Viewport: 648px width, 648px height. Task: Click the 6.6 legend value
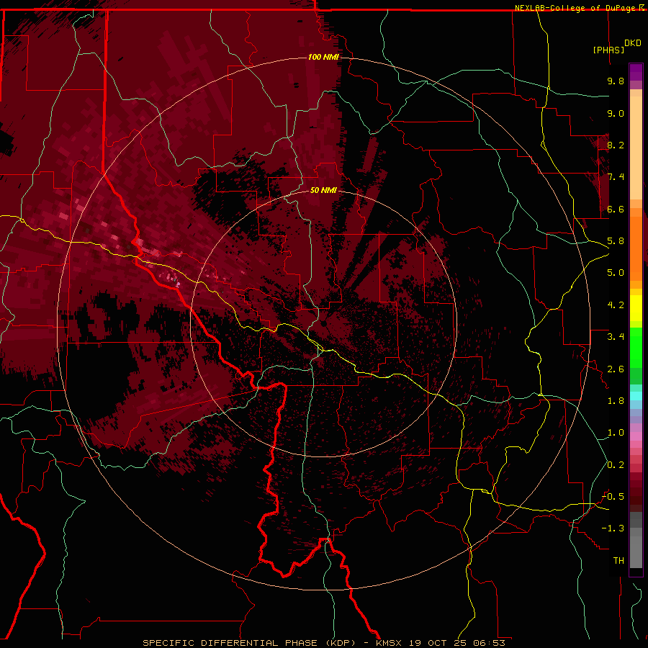pos(616,209)
